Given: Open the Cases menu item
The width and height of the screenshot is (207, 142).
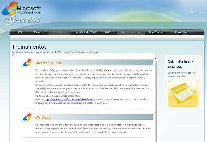Looking at the screenshot, I should (x=108, y=32).
